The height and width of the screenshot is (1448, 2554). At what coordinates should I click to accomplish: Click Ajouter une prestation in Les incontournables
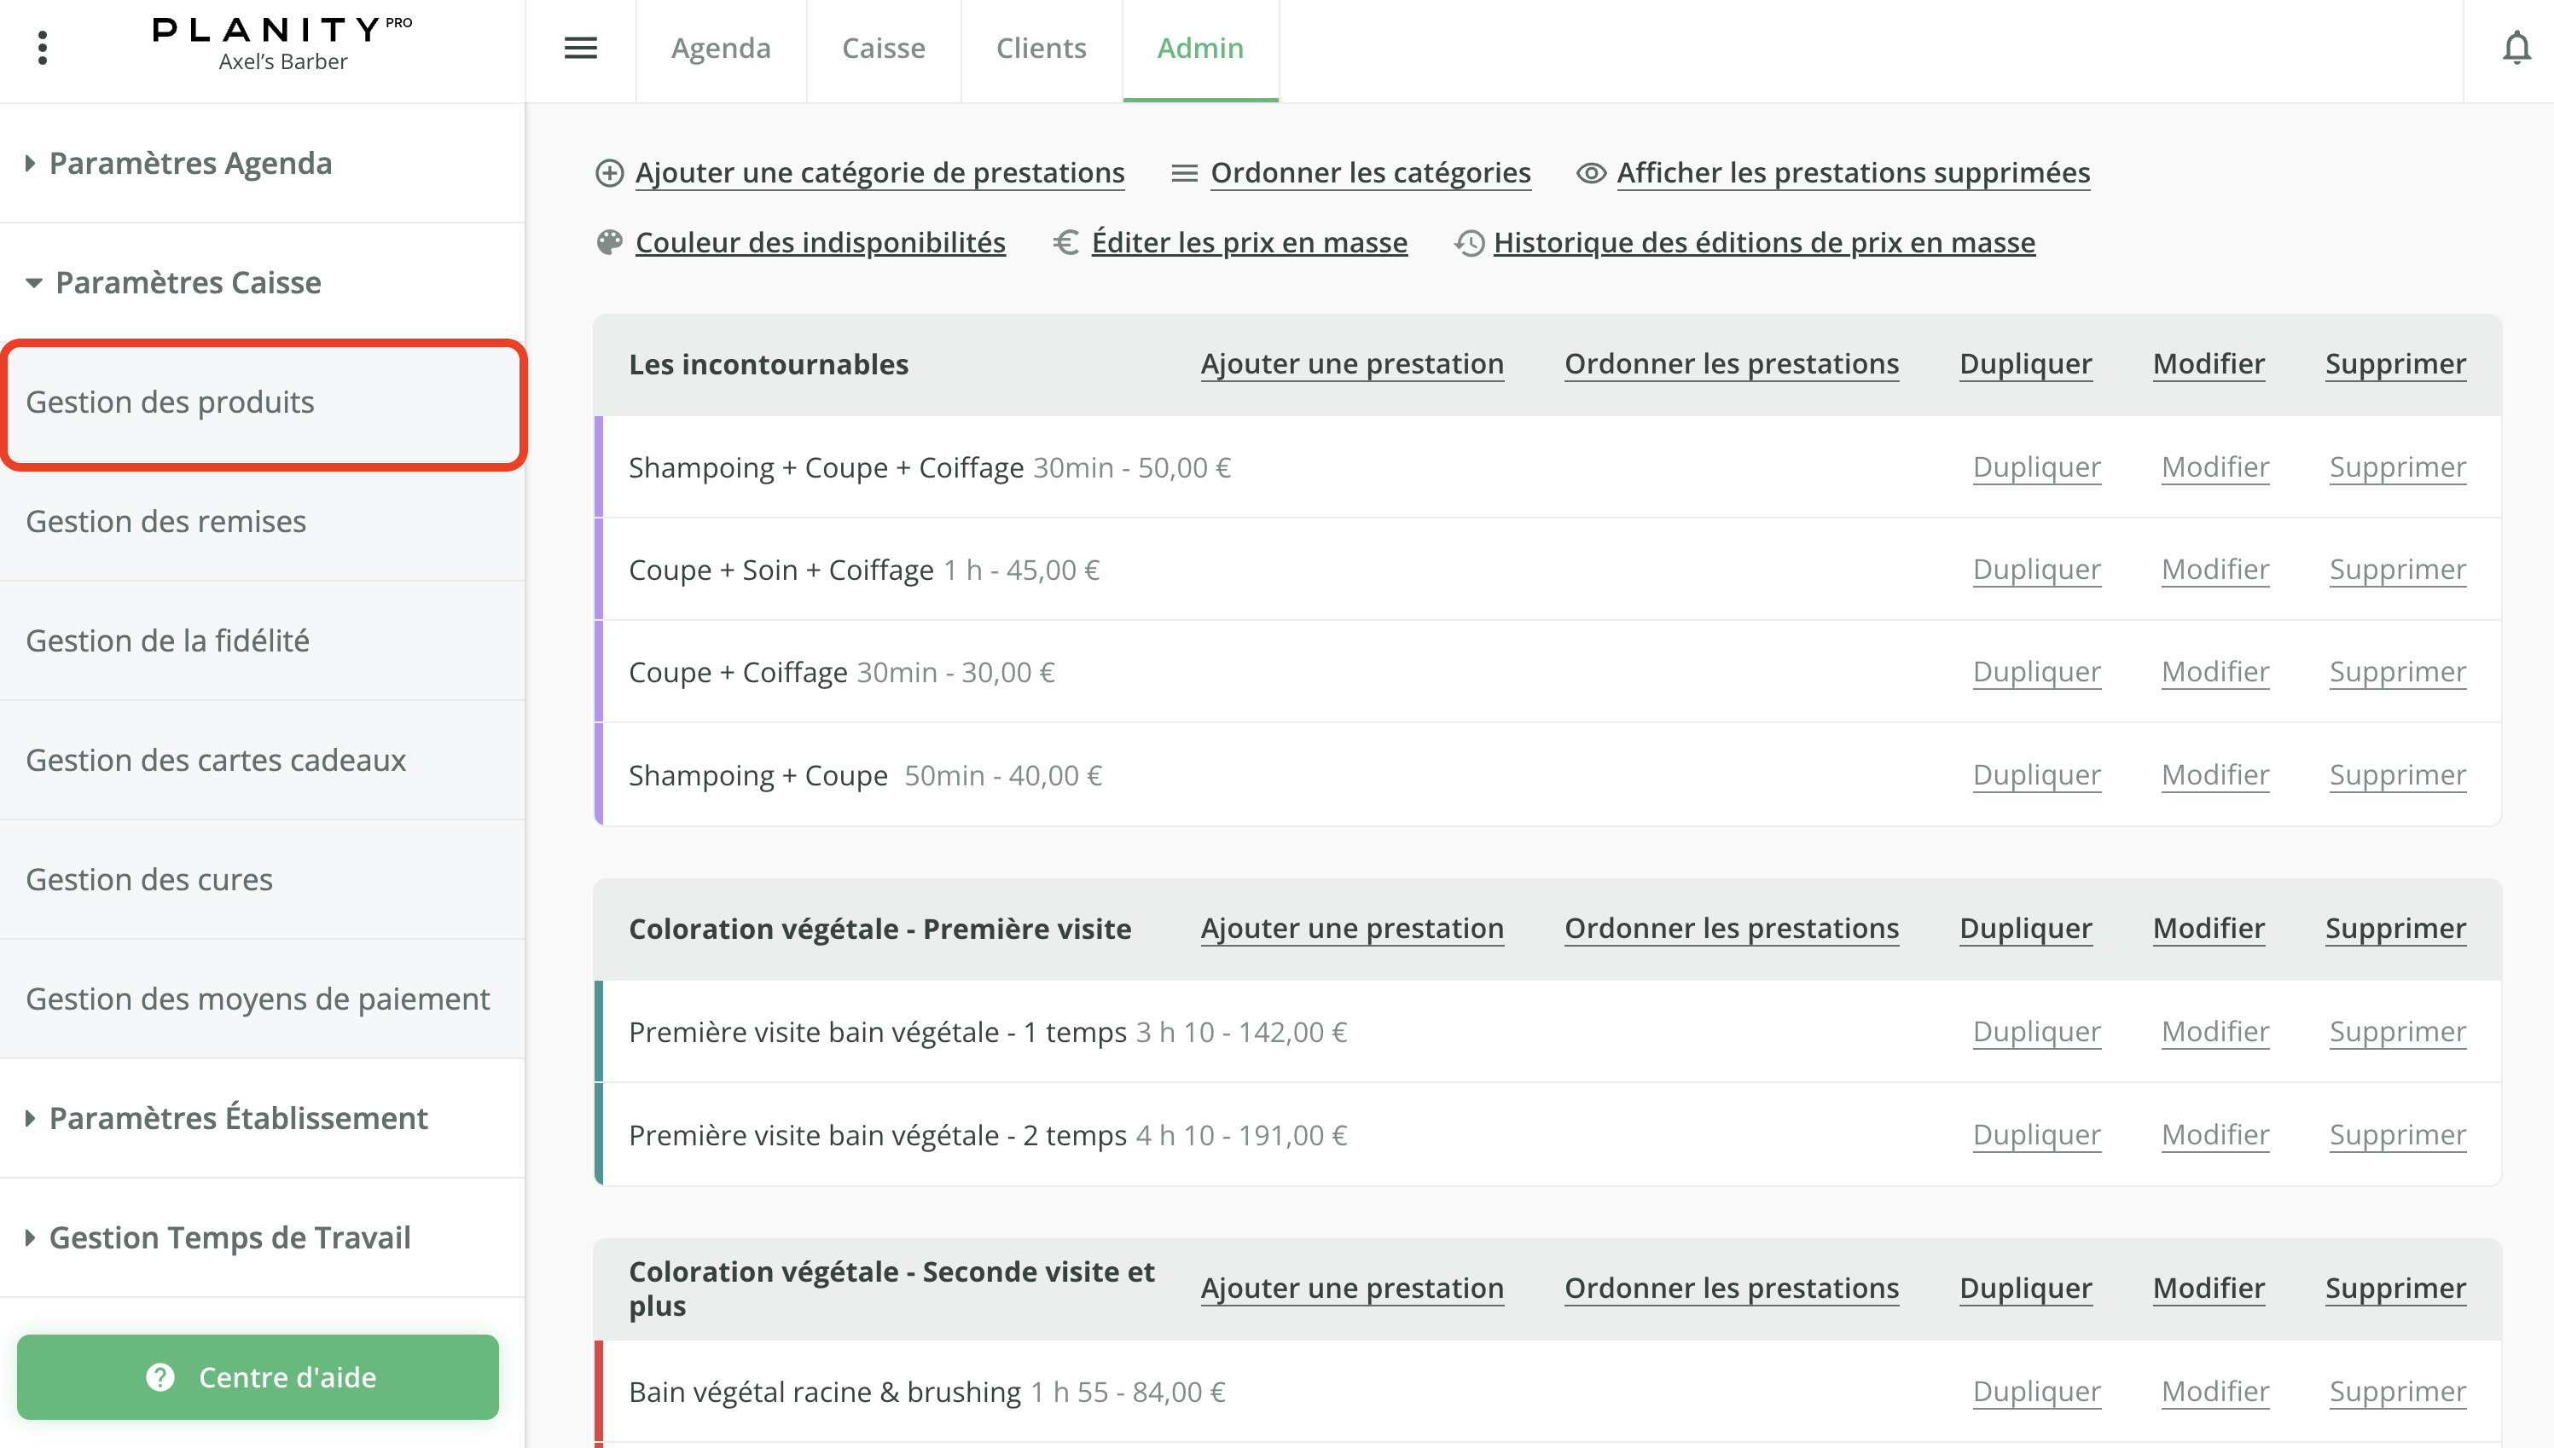(x=1351, y=364)
